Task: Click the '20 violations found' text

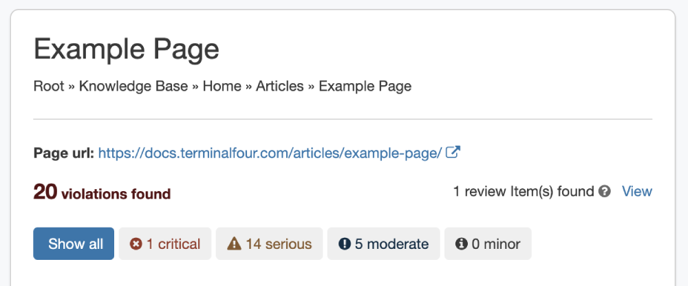Action: tap(102, 193)
